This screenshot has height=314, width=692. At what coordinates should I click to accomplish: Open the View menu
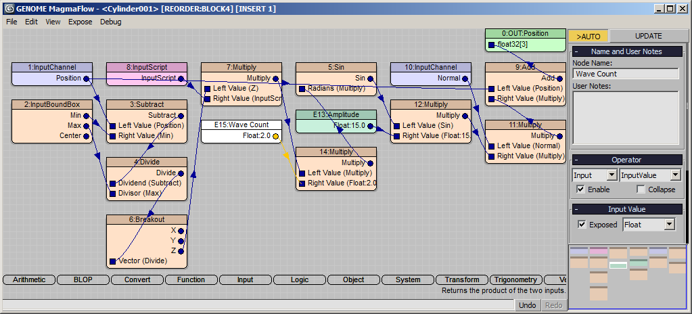[53, 22]
